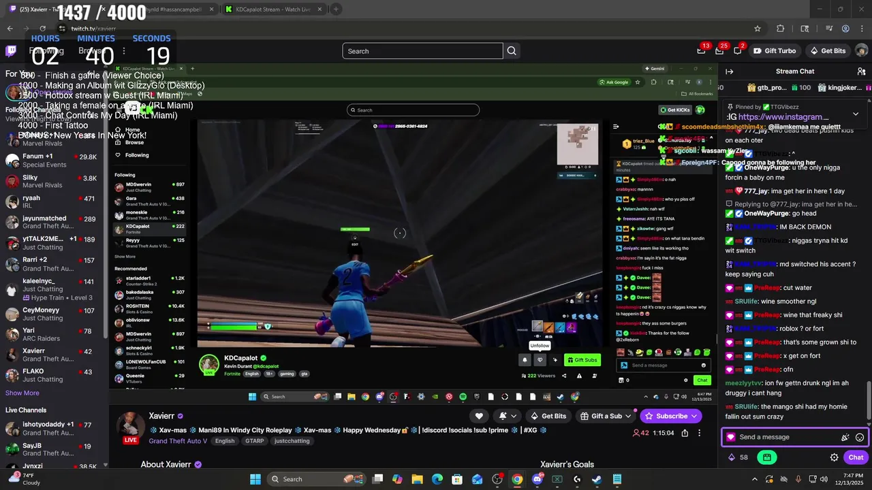Click the Gift Turbo button
The image size is (872, 490).
775,51
